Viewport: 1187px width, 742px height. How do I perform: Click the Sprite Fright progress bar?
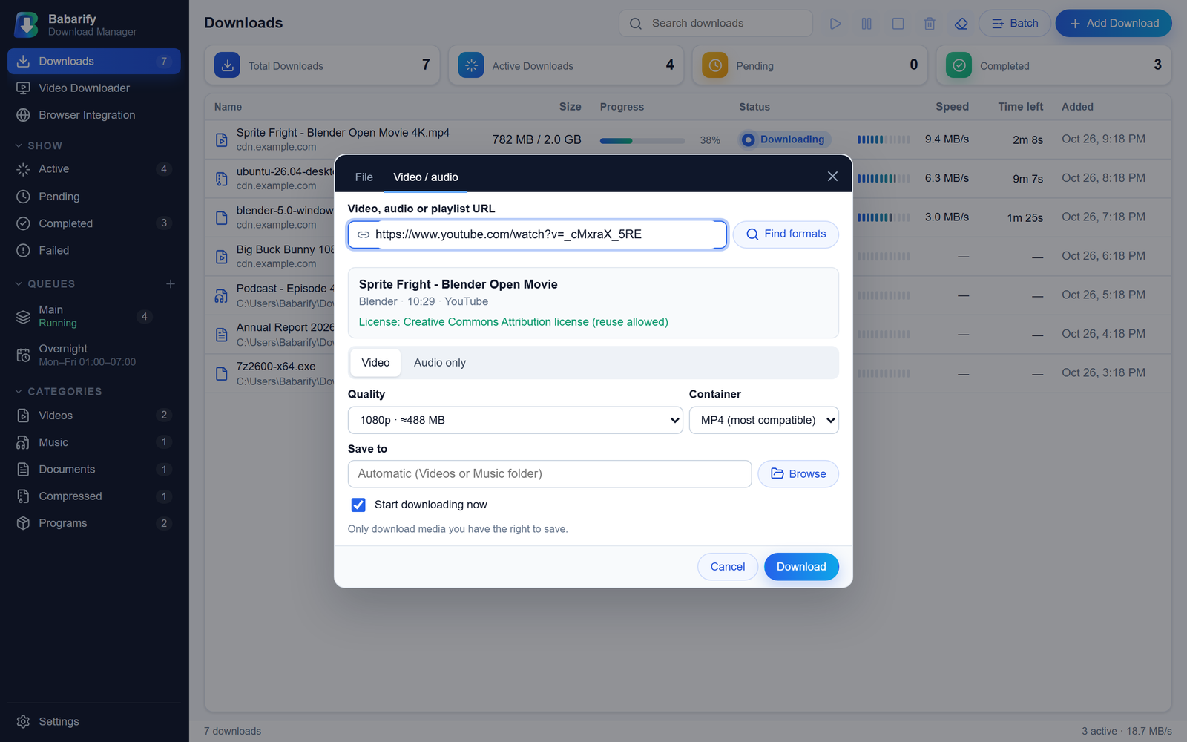click(642, 140)
